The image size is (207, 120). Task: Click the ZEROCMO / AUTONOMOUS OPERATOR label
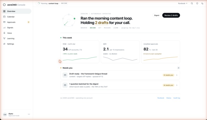tap(96, 14)
